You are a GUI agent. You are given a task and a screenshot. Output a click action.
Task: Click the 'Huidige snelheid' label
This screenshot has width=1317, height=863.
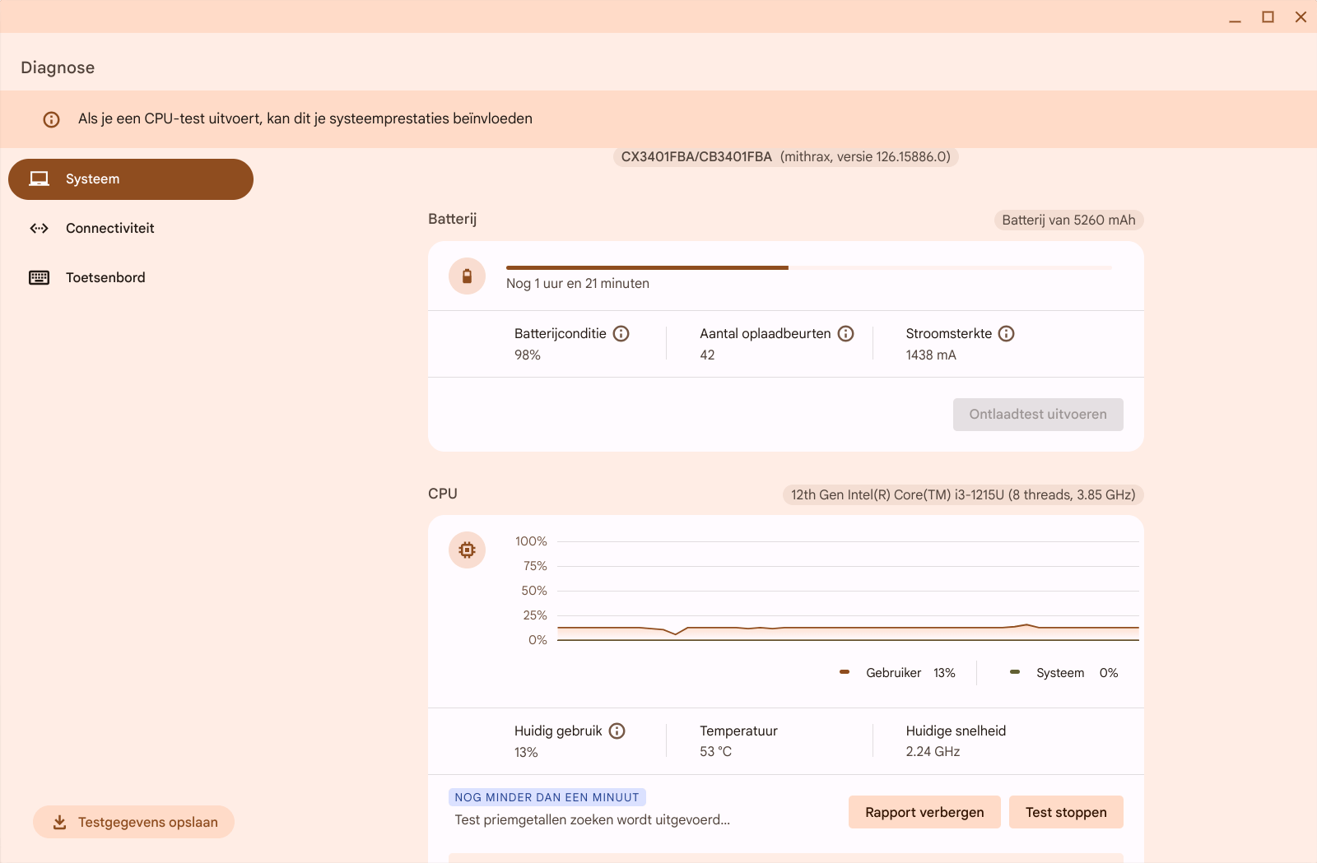[956, 731]
